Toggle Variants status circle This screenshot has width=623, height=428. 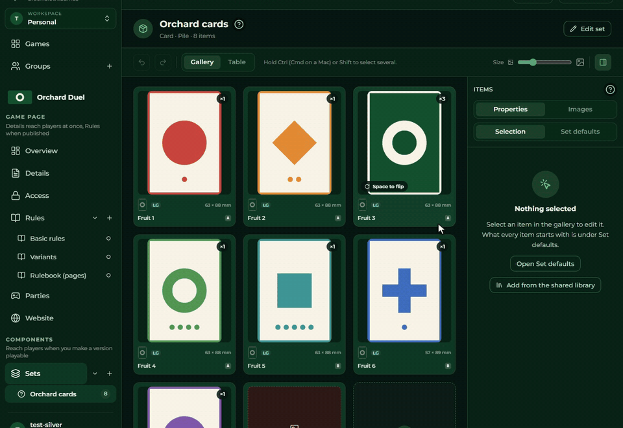pyautogui.click(x=108, y=257)
